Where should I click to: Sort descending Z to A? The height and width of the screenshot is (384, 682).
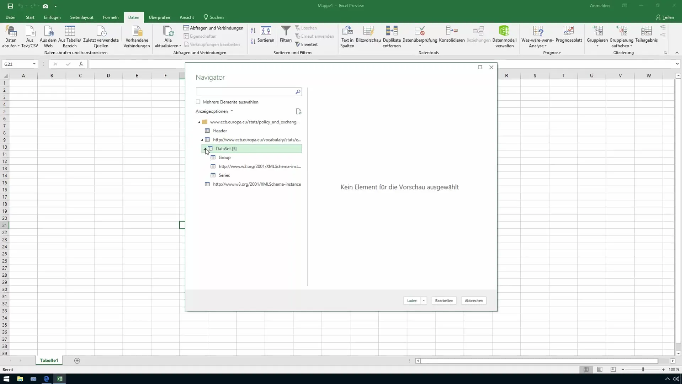pyautogui.click(x=253, y=41)
